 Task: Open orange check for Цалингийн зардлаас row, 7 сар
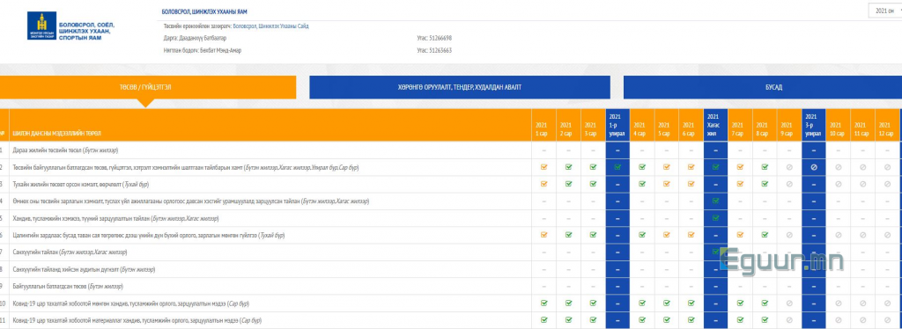(x=740, y=235)
